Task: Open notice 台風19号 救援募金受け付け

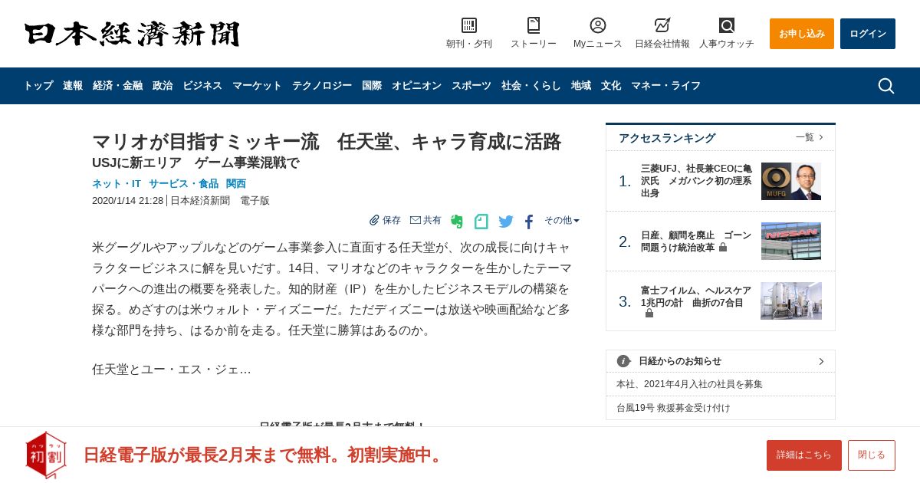Action: [673, 408]
